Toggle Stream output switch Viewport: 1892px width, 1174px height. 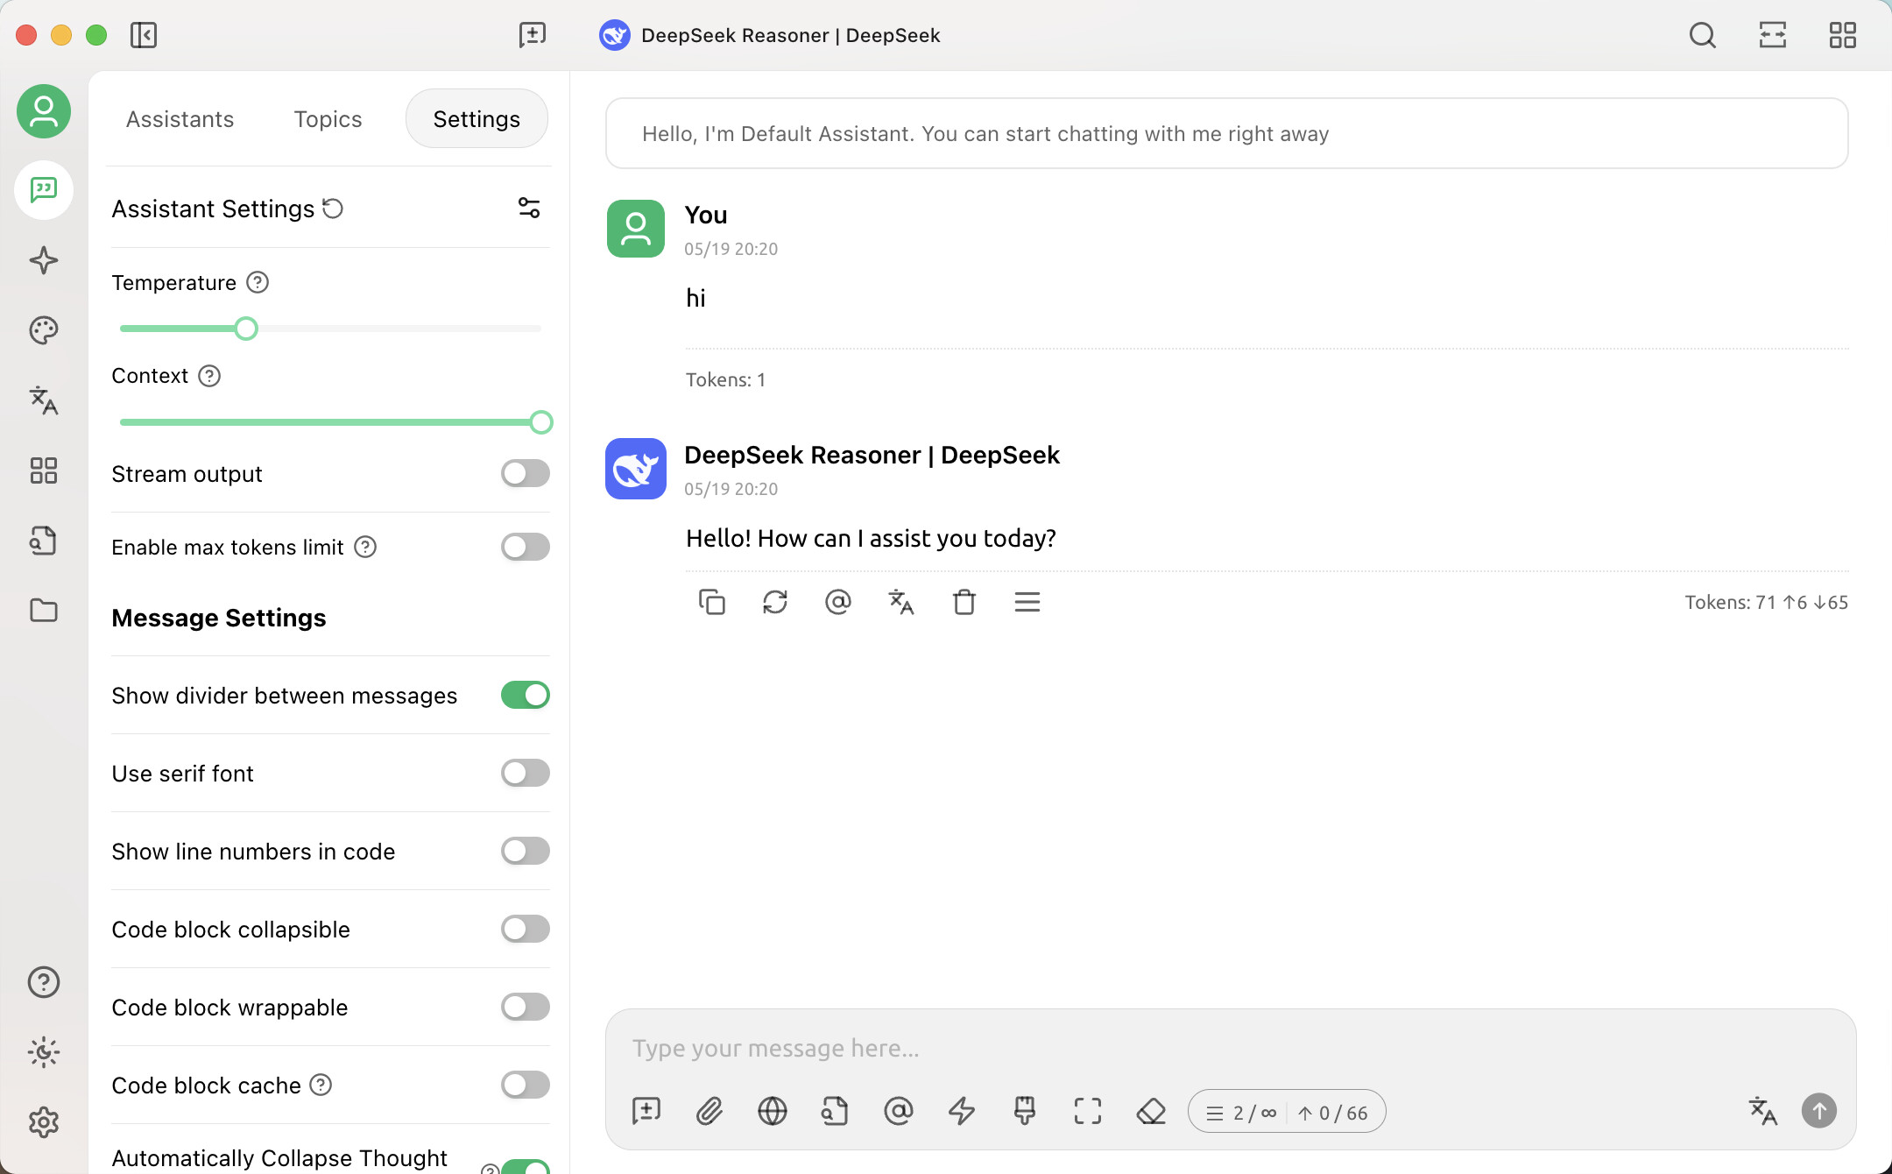coord(525,474)
